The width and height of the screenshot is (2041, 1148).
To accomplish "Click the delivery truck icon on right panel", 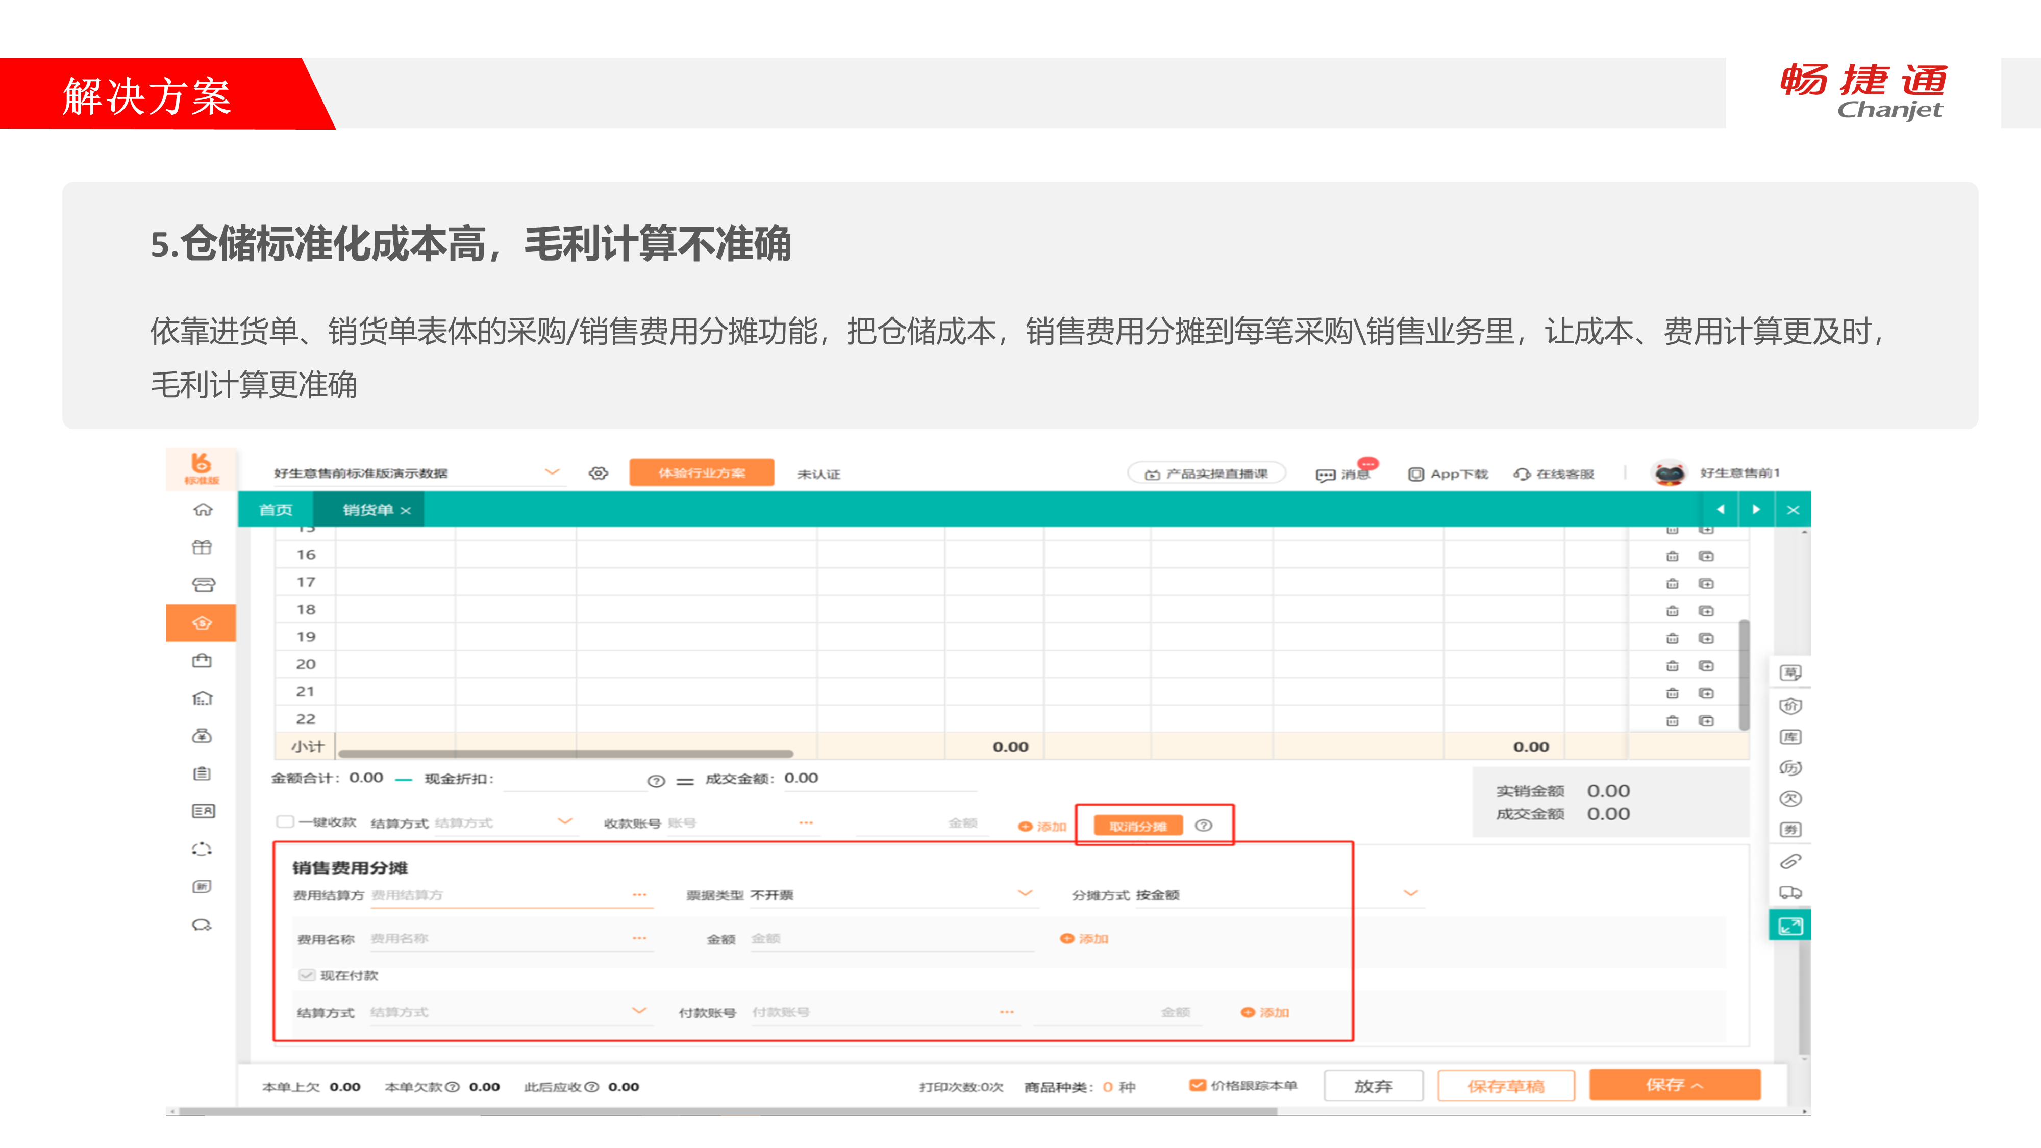I will click(x=1790, y=893).
